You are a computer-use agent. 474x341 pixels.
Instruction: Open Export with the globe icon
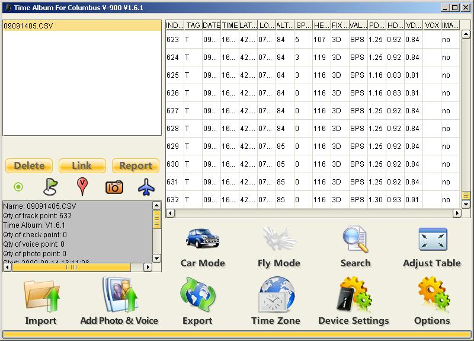pos(198,295)
